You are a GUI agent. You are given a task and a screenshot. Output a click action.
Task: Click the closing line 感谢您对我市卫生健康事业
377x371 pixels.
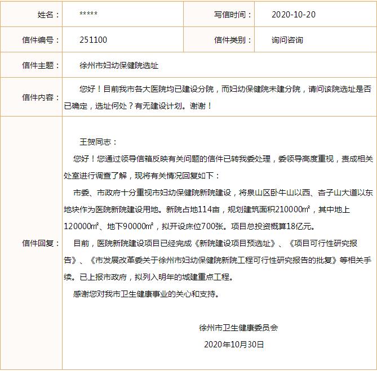147,294
